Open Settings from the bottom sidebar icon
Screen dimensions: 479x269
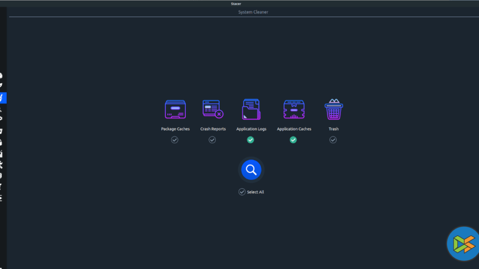click(1, 197)
